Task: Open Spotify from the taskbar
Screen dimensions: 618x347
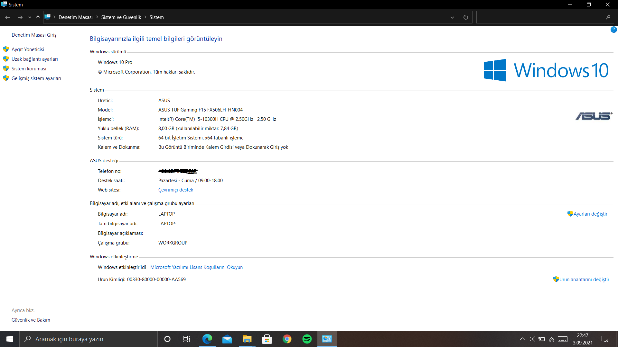Action: pyautogui.click(x=307, y=339)
